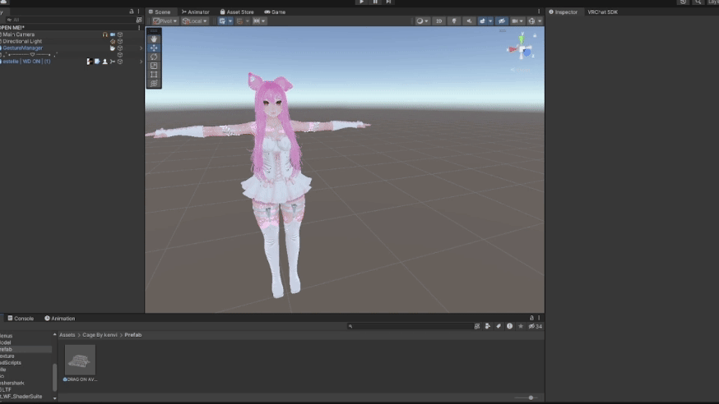
Task: Switch to the Animator tab
Action: [x=195, y=11]
